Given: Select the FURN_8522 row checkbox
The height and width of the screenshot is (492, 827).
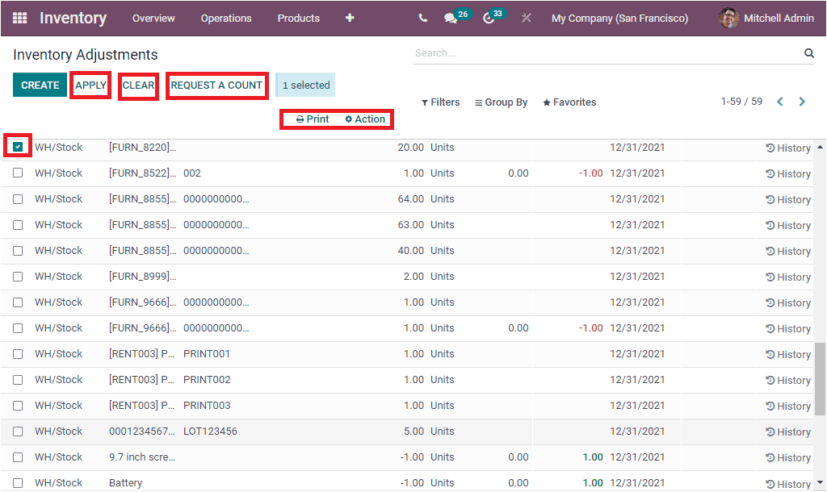Looking at the screenshot, I should [x=18, y=173].
